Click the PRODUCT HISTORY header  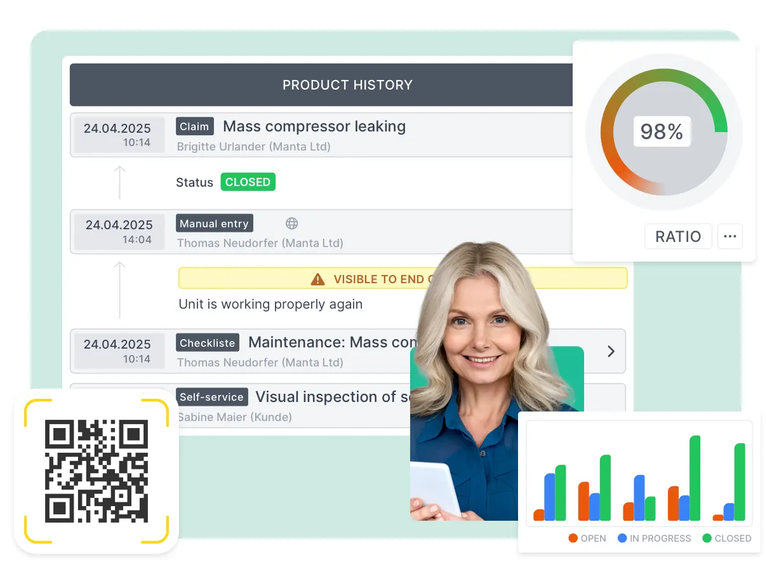(347, 85)
